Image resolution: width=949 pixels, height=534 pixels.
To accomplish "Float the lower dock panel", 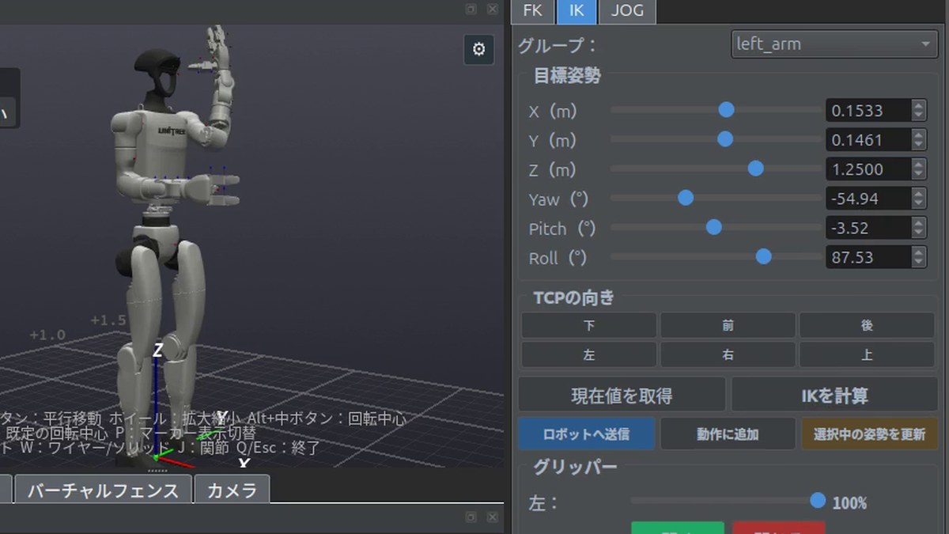I will pos(471,517).
